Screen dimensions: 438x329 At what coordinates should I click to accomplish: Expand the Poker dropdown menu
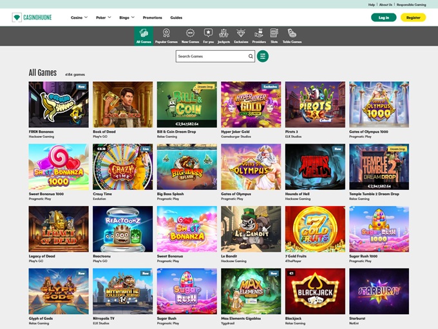tap(103, 17)
